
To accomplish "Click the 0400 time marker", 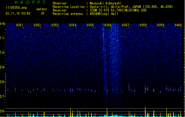I will click(x=178, y=25).
